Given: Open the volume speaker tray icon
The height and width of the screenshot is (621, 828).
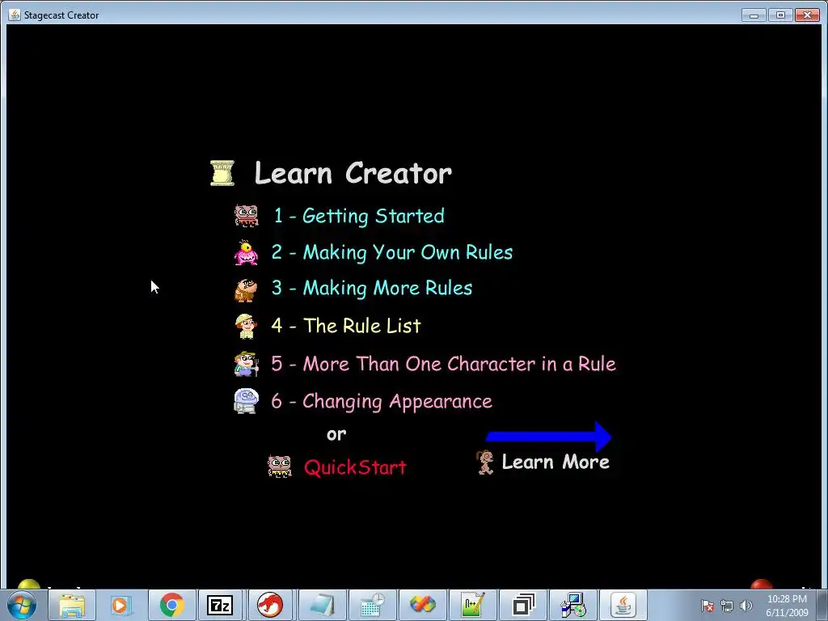Looking at the screenshot, I should [746, 606].
